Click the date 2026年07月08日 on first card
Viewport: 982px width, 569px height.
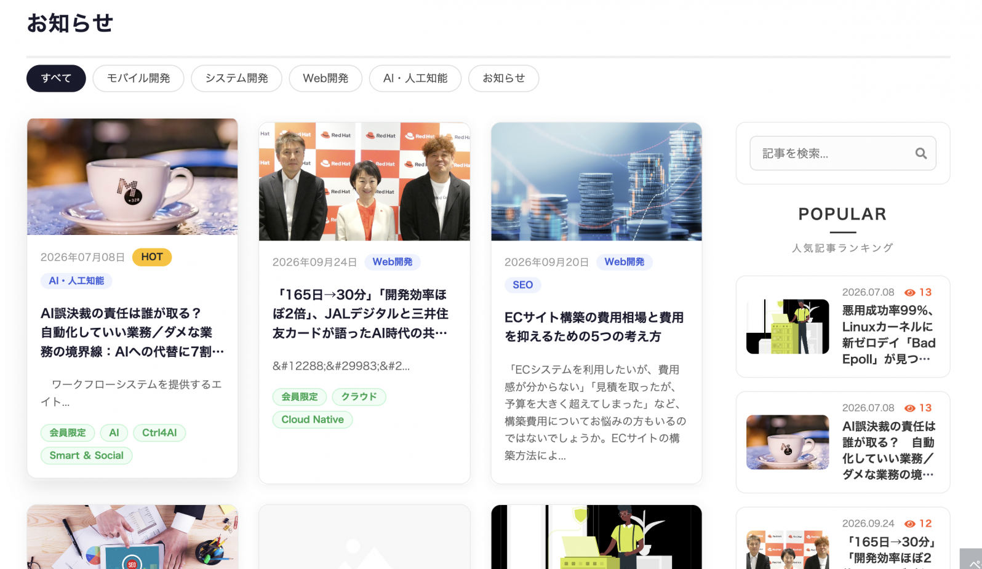pos(82,257)
